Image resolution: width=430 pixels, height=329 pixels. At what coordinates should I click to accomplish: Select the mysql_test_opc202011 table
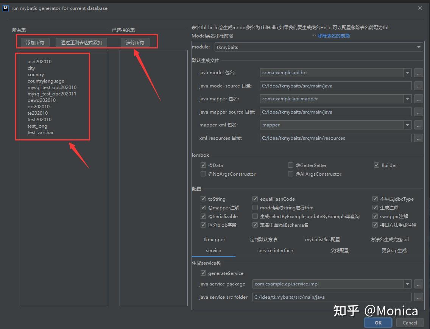click(52, 94)
